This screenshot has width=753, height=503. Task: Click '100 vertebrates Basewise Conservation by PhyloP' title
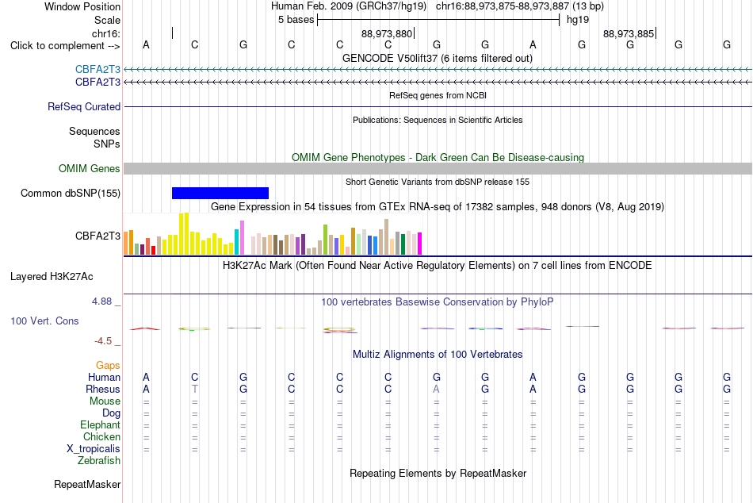pos(438,302)
